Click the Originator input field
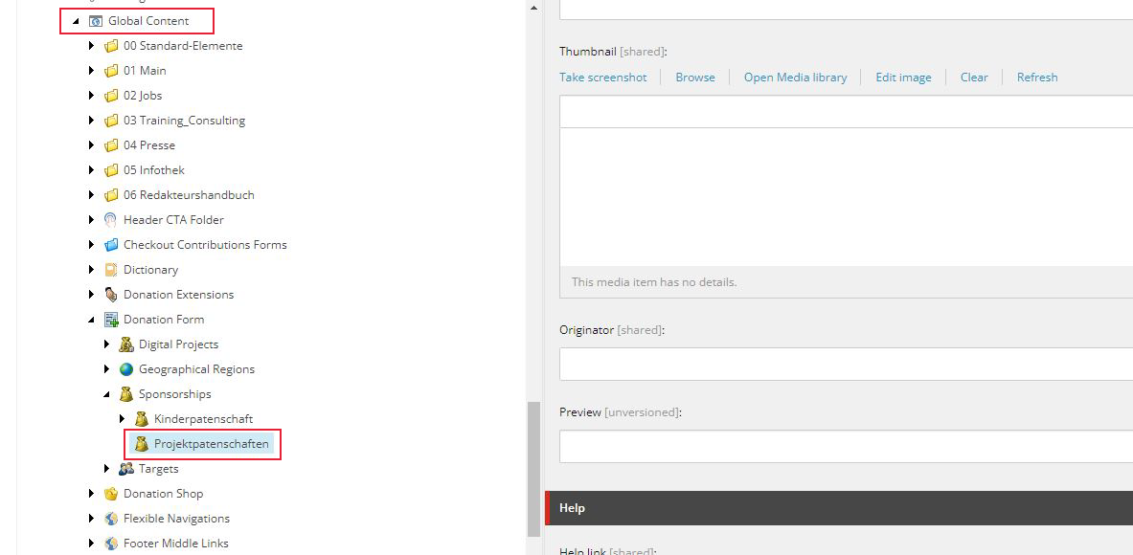This screenshot has width=1133, height=555. coord(846,364)
